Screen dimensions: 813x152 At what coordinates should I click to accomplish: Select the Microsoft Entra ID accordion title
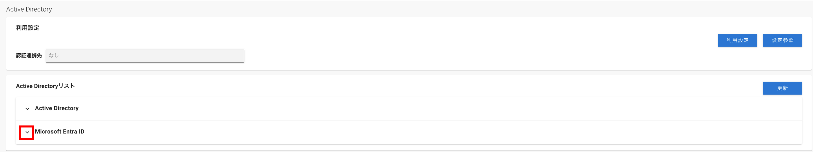pyautogui.click(x=60, y=132)
